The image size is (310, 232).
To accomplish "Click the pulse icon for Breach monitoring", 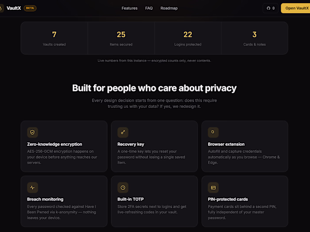I will click(32, 187).
